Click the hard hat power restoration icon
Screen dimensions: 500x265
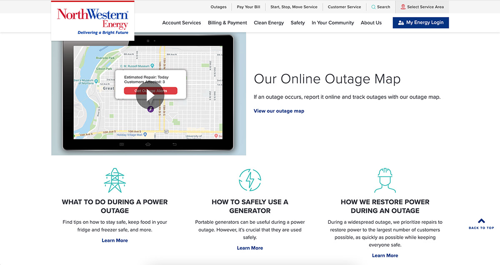[385, 180]
